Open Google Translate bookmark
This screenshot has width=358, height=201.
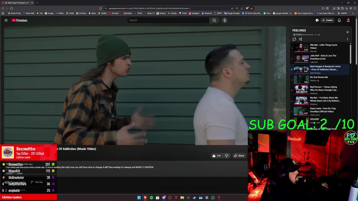click(x=232, y=13)
